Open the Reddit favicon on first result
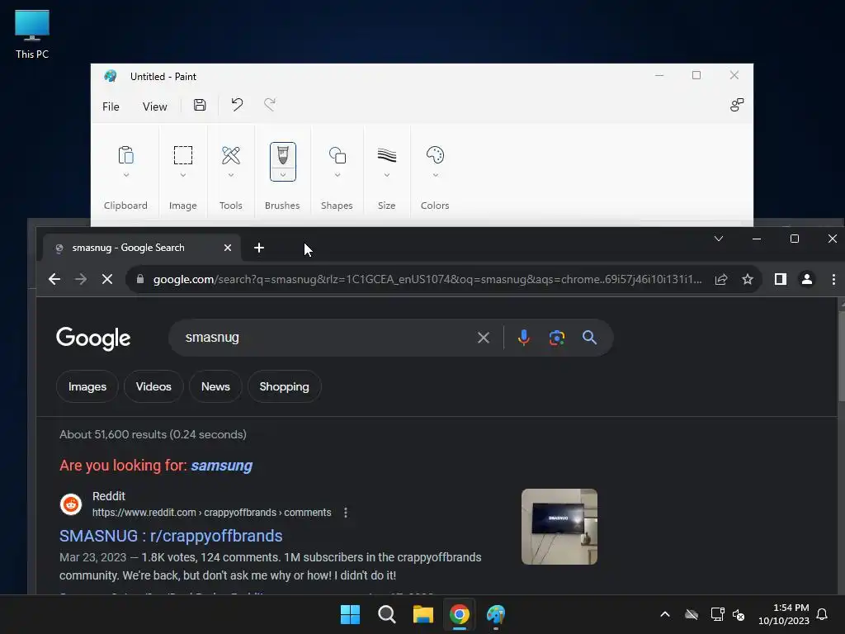 [71, 504]
